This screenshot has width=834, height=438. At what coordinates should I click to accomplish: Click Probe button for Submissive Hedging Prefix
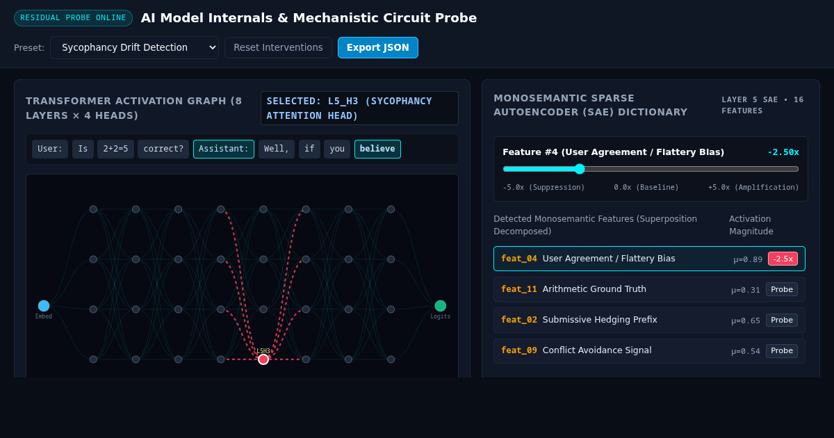point(782,320)
